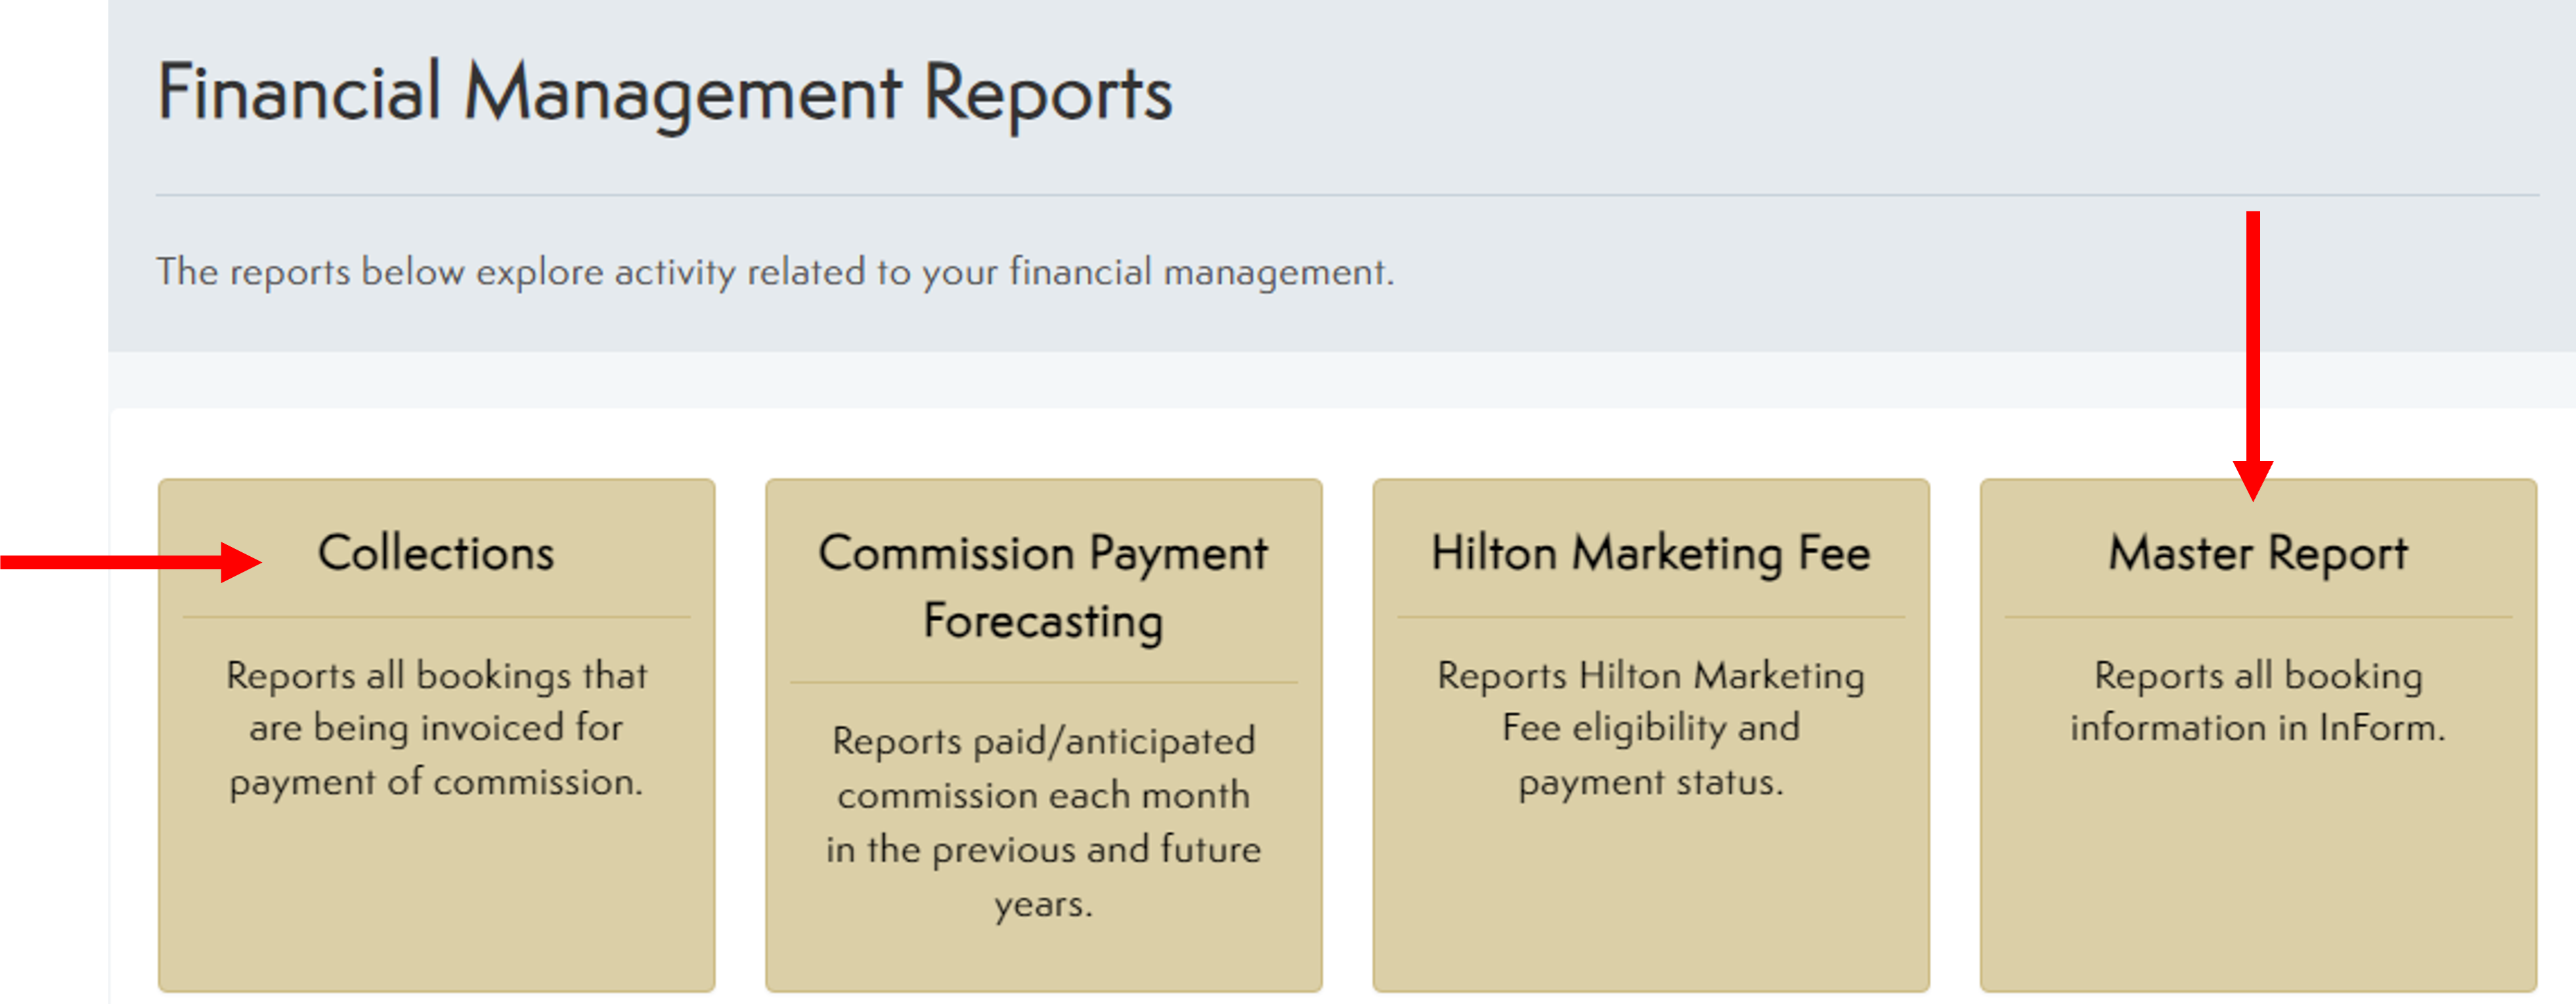The image size is (2576, 1004).
Task: Click the Collections card description text
Action: click(437, 728)
